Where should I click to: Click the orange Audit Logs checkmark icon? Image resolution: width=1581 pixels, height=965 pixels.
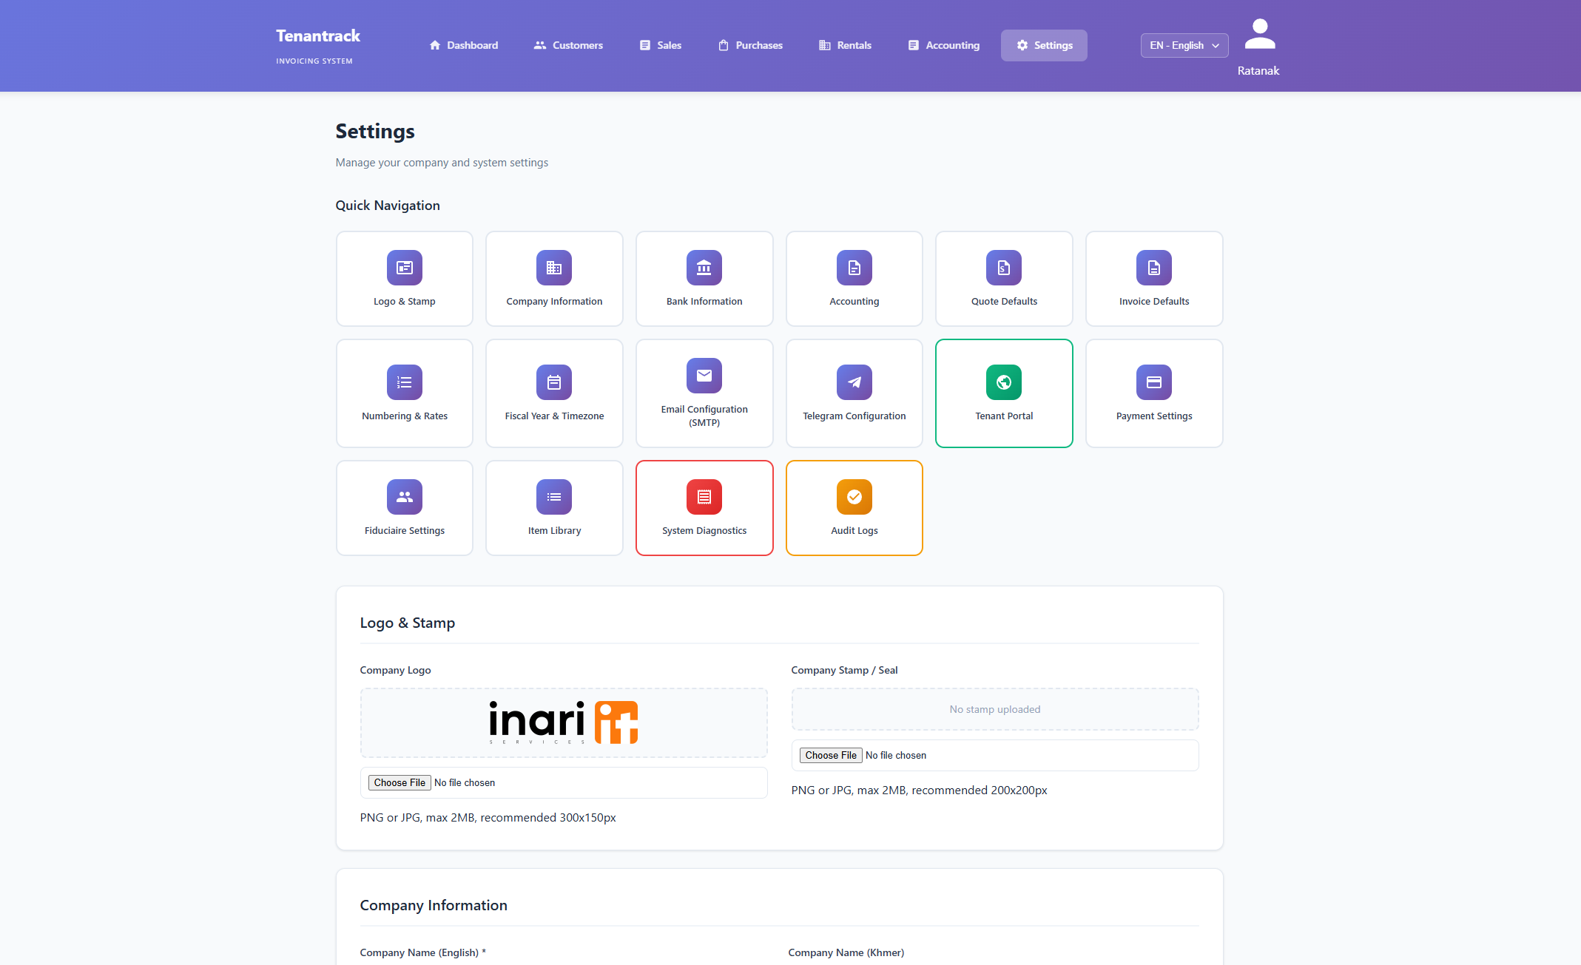tap(854, 497)
